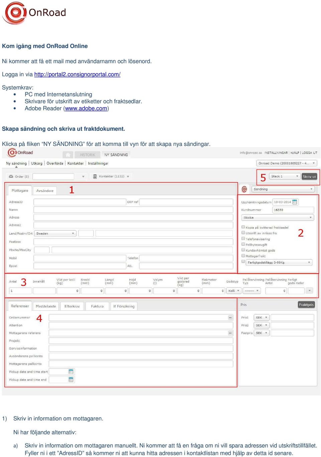Switch to the Faktura tab

point(97,306)
